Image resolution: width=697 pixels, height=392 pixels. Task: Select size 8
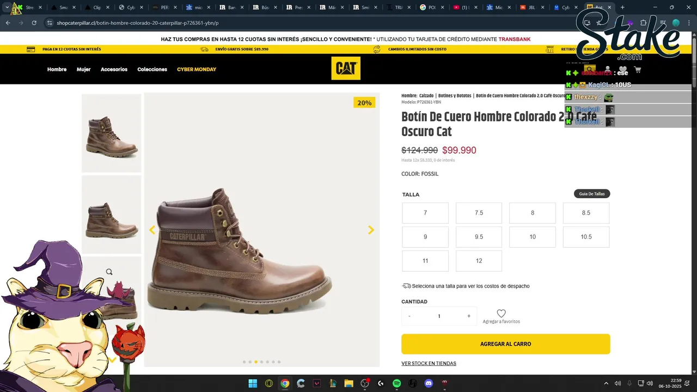tap(533, 213)
